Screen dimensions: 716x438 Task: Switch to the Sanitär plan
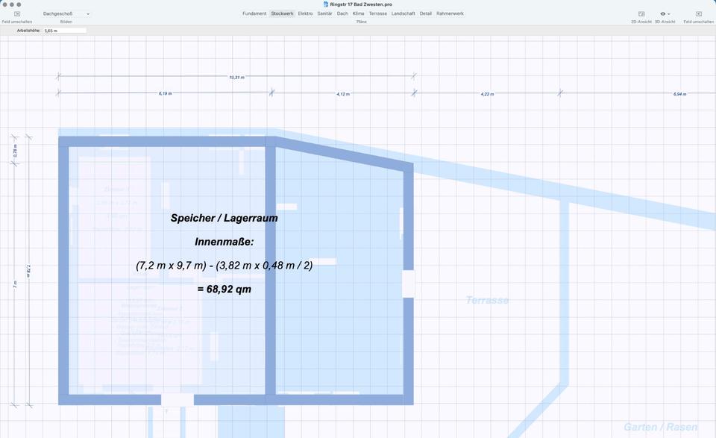324,13
